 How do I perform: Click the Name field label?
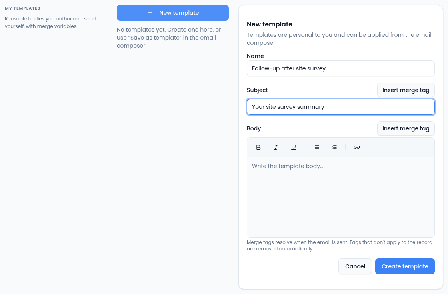255,56
